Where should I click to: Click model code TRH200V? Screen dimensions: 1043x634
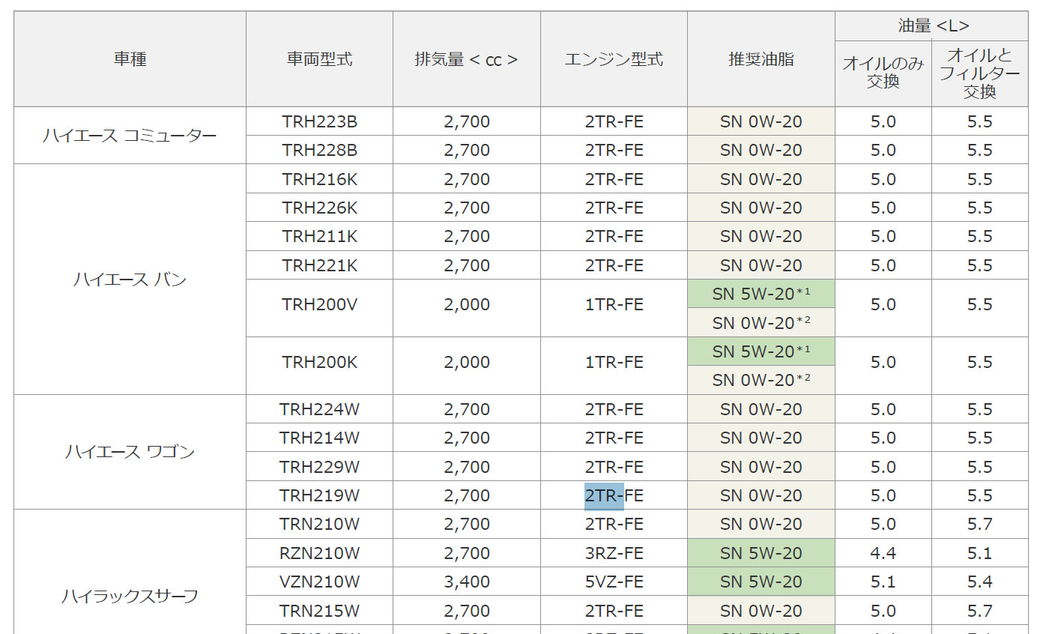(319, 304)
